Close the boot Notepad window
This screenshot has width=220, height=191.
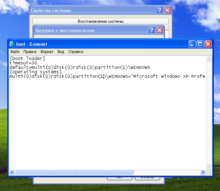click(x=208, y=44)
